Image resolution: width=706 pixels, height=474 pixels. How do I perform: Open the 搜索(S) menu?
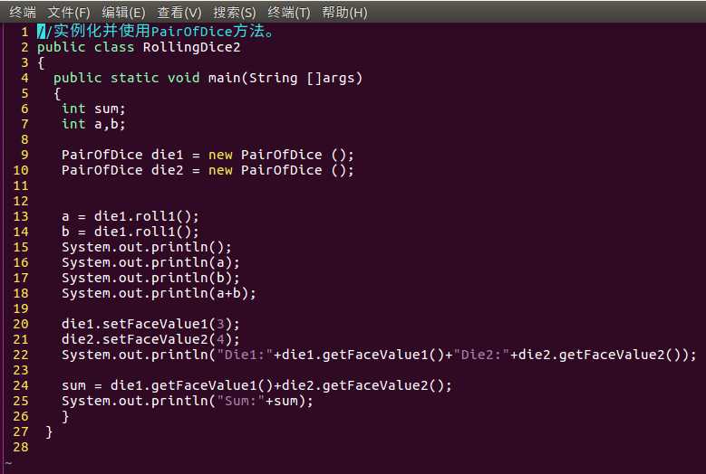point(235,12)
